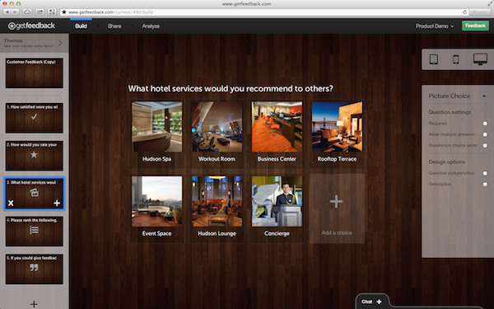The width and height of the screenshot is (494, 309).
Task: Click 'Concierge' caption text
Action: point(277,233)
